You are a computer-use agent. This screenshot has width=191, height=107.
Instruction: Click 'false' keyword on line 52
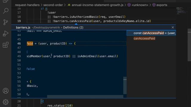tap(31, 69)
